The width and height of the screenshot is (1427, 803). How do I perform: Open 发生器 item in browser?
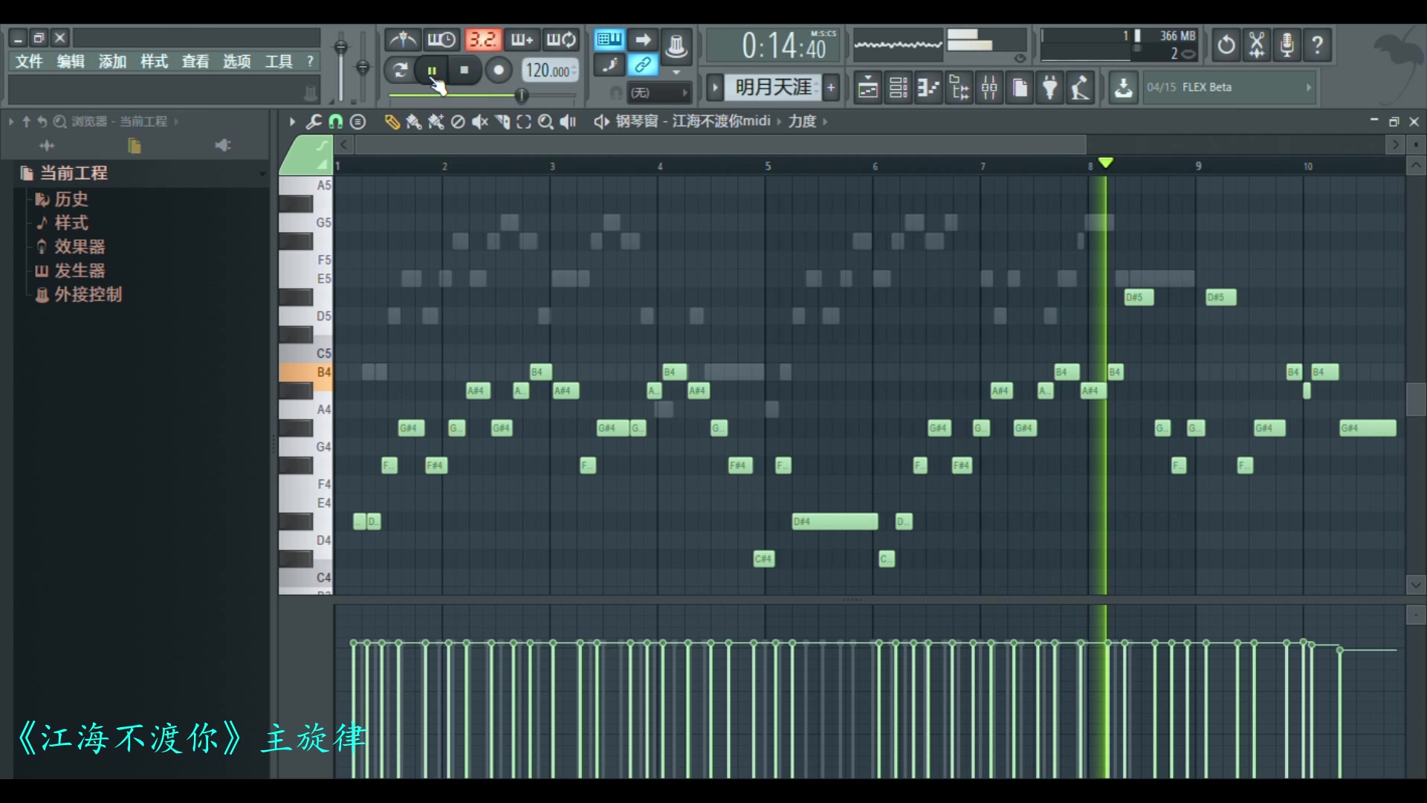[x=79, y=271]
